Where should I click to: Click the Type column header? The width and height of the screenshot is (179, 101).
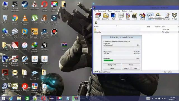click(164, 27)
